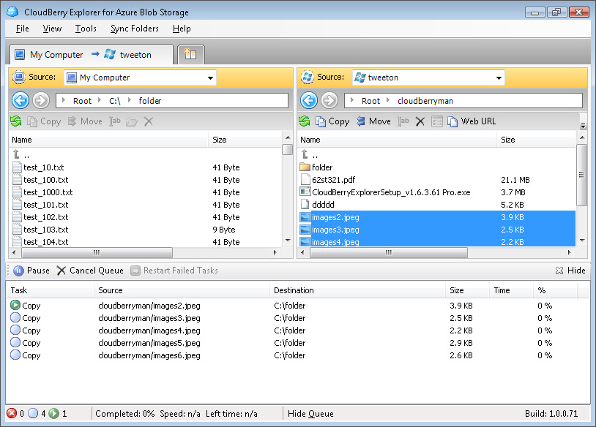Select the ddddd file
Image resolution: width=596 pixels, height=427 pixels.
pyautogui.click(x=437, y=205)
